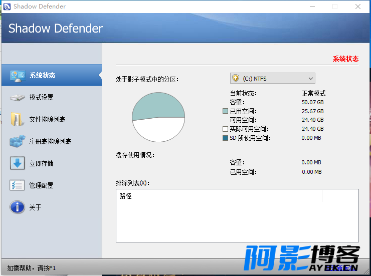Click the 文件排除列表 folder icon

click(17, 119)
